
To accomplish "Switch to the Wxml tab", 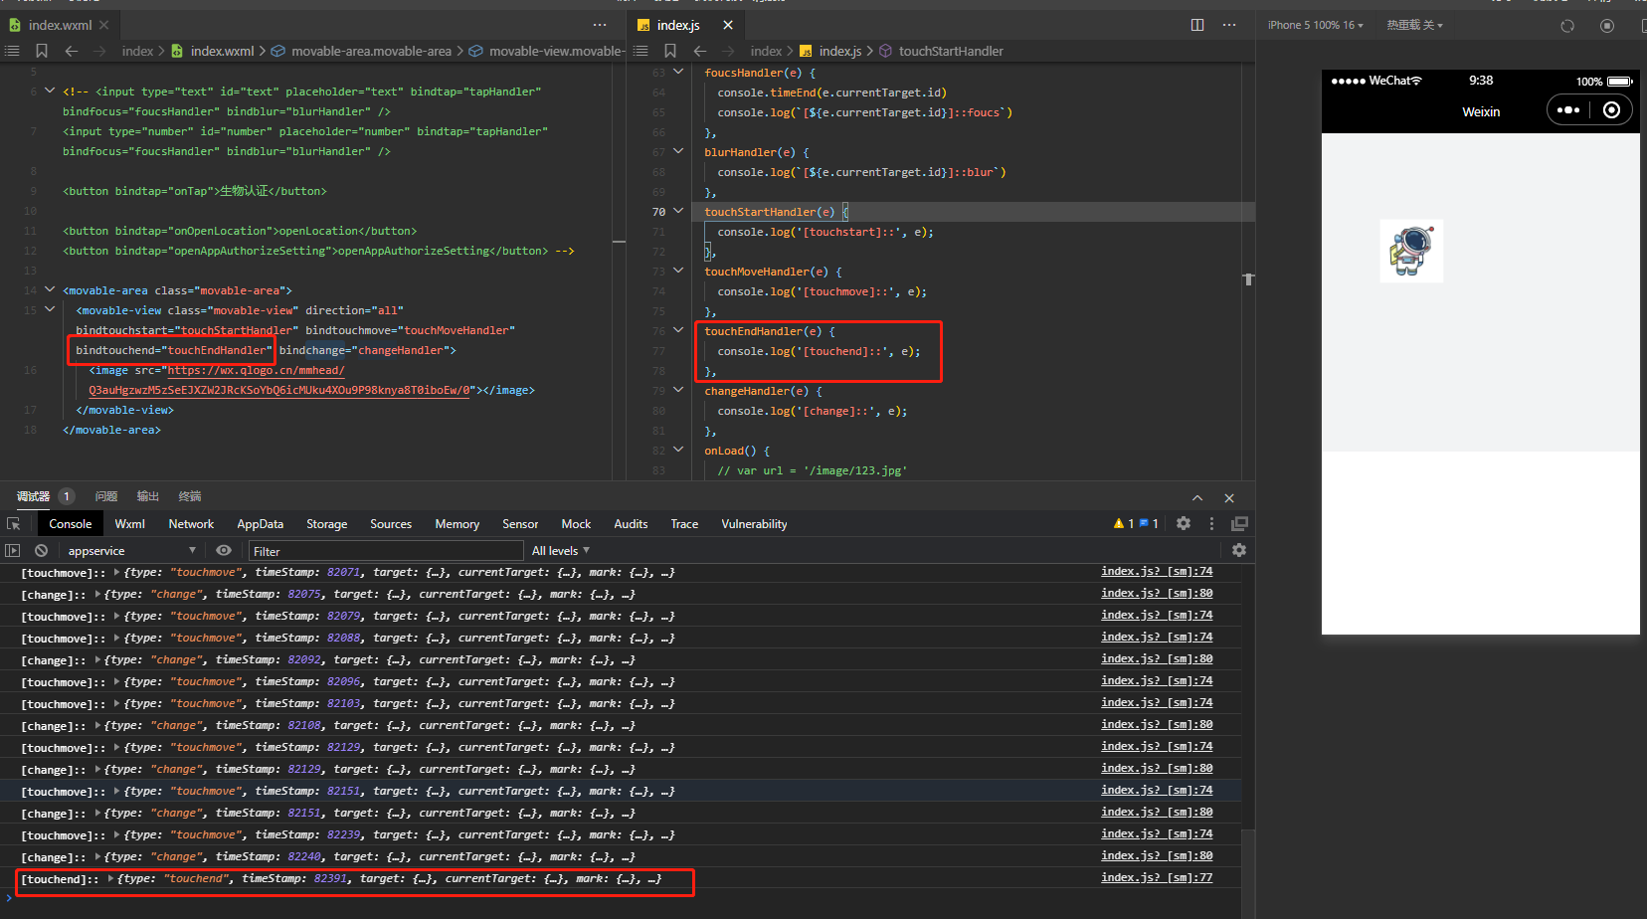I will click(129, 524).
